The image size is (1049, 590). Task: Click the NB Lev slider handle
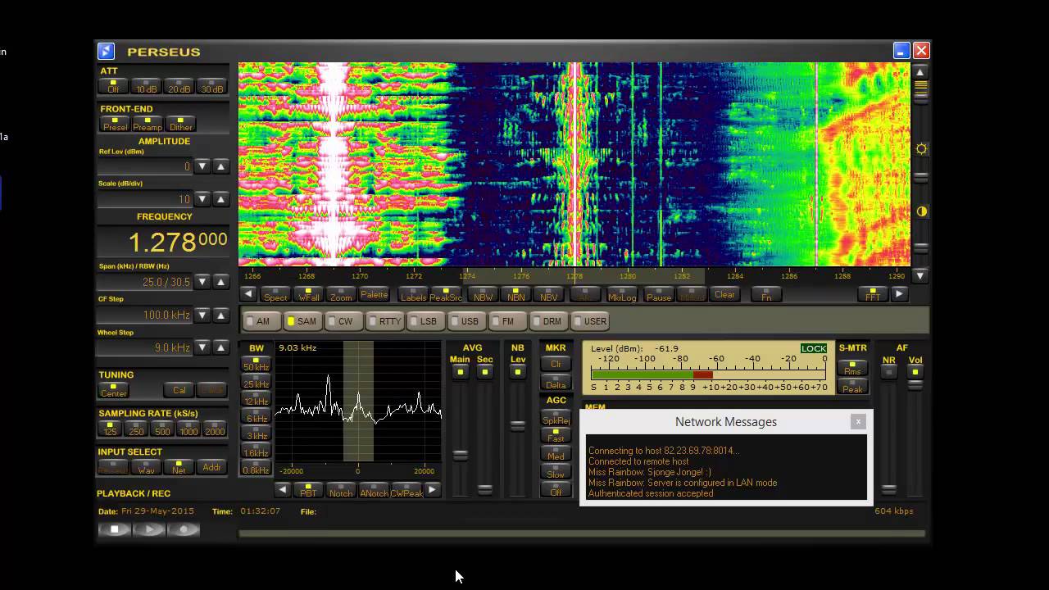(x=517, y=426)
